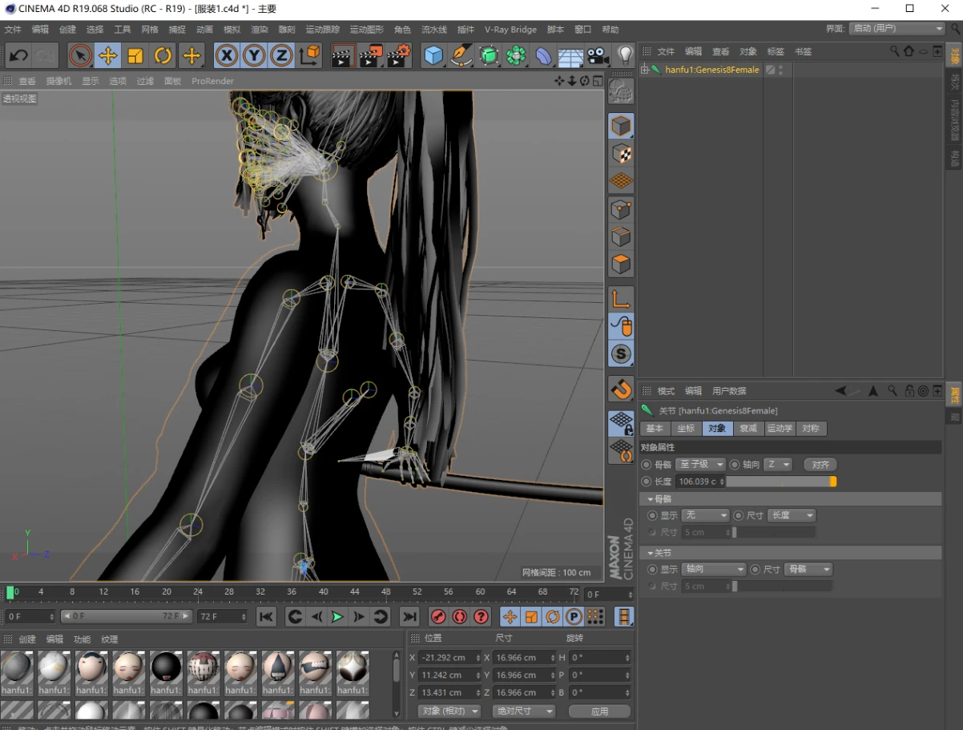Image resolution: width=963 pixels, height=730 pixels.
Task: Open the joint 尺寸 骨骼 dropdown
Action: pyautogui.click(x=809, y=570)
